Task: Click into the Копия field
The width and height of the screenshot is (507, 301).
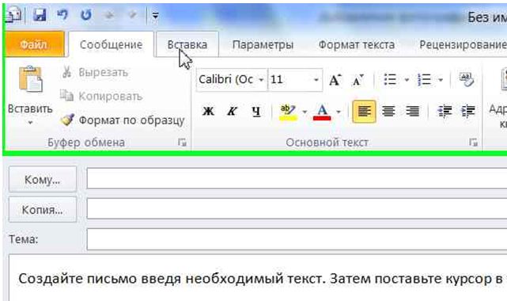Action: coord(297,208)
